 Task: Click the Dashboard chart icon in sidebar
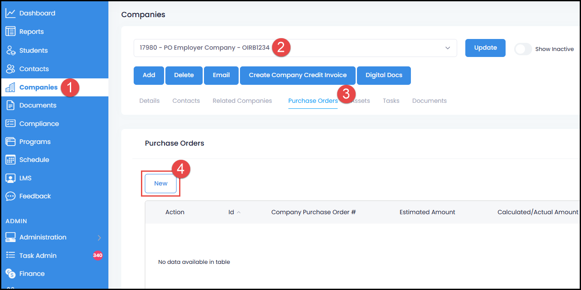coord(10,13)
